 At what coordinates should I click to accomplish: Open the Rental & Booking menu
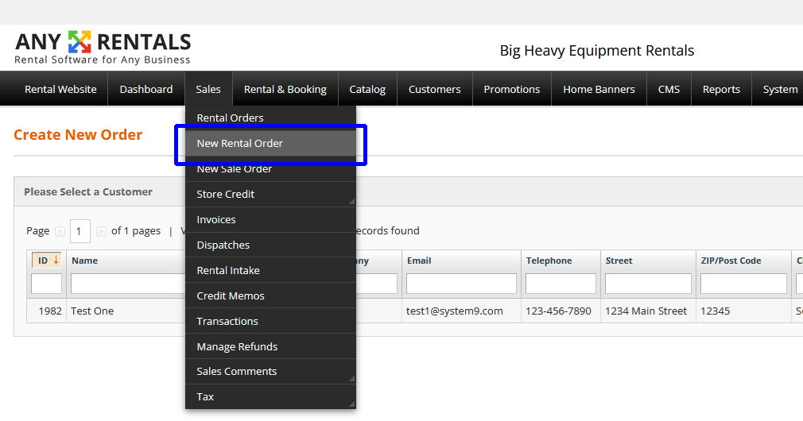(285, 90)
